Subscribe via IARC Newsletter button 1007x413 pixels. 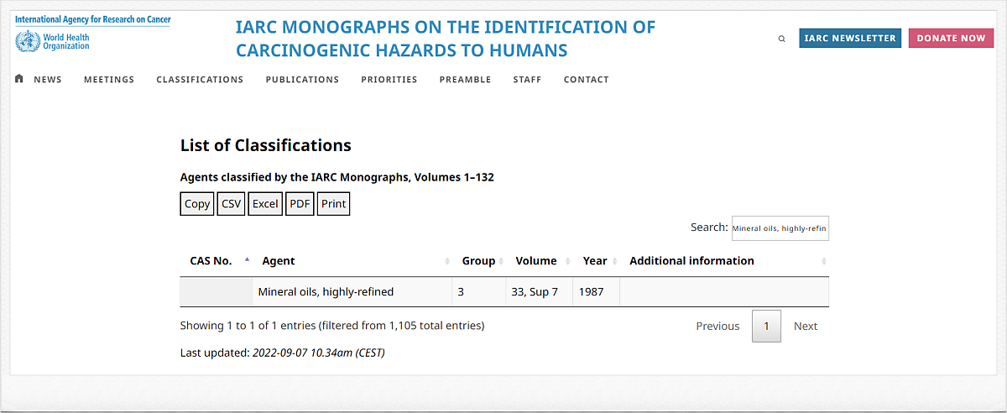click(850, 39)
